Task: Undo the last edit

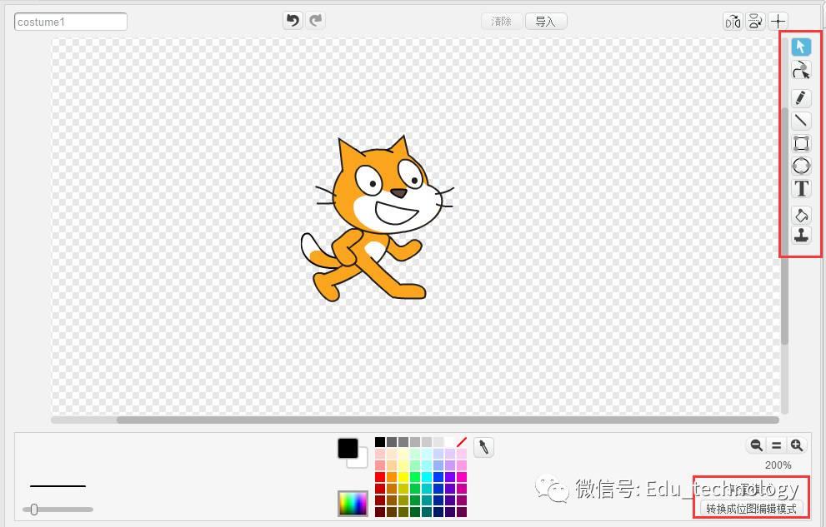Action: click(x=293, y=21)
